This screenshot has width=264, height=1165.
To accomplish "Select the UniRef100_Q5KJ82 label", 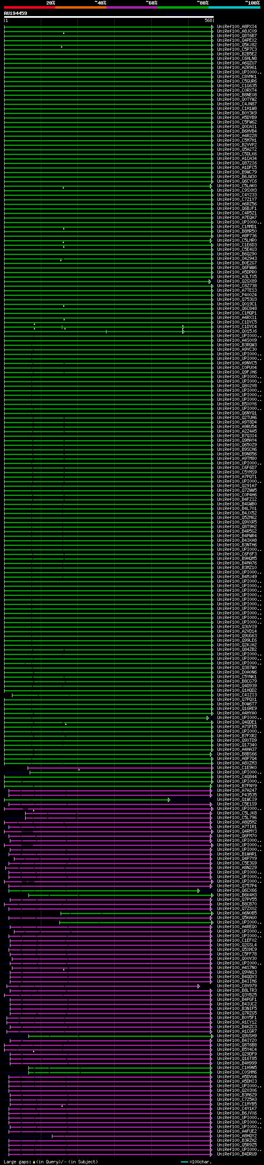I will point(237,45).
